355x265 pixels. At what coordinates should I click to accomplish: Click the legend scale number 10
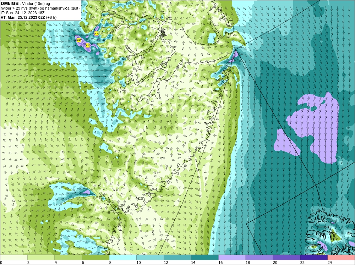[138, 263]
